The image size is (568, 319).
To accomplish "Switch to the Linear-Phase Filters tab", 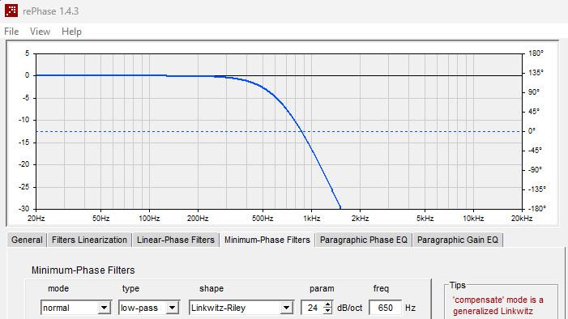I will [176, 240].
